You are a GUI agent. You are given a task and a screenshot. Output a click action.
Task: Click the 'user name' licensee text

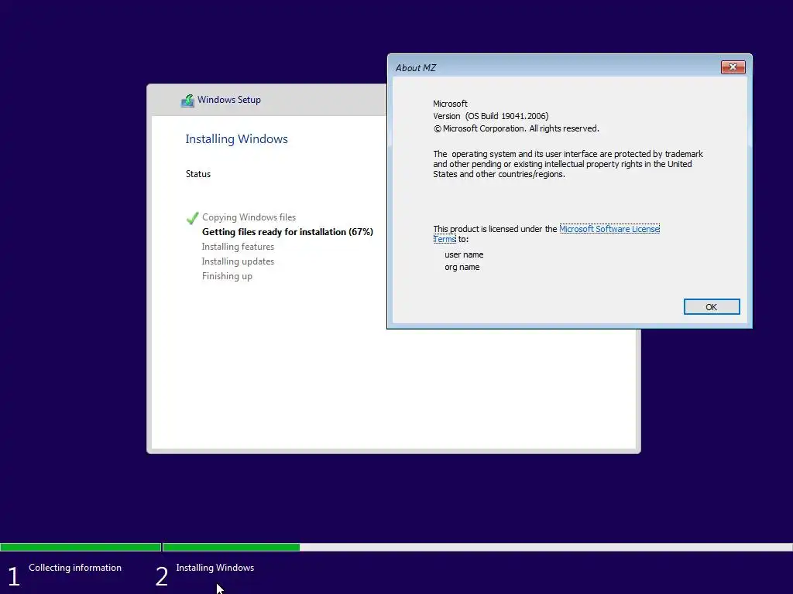click(x=464, y=254)
